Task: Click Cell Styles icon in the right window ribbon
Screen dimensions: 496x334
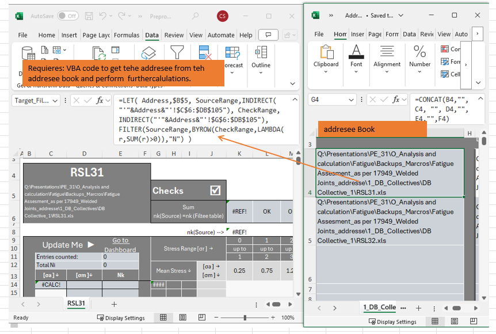Action: coord(445,74)
